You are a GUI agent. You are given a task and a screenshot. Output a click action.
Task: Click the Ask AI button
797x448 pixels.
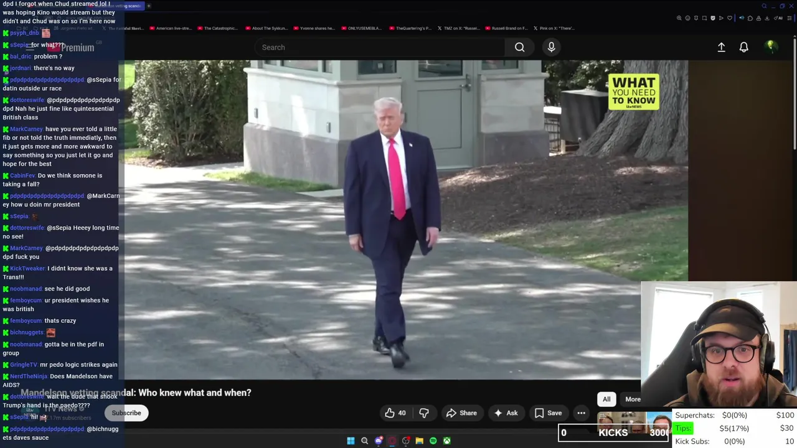[x=506, y=413]
